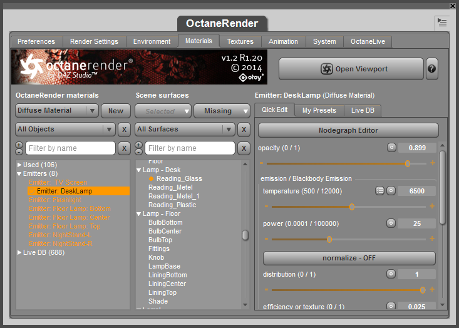Expand the Used (106) group
Screen dimensions: 459x328
[x=19, y=165]
